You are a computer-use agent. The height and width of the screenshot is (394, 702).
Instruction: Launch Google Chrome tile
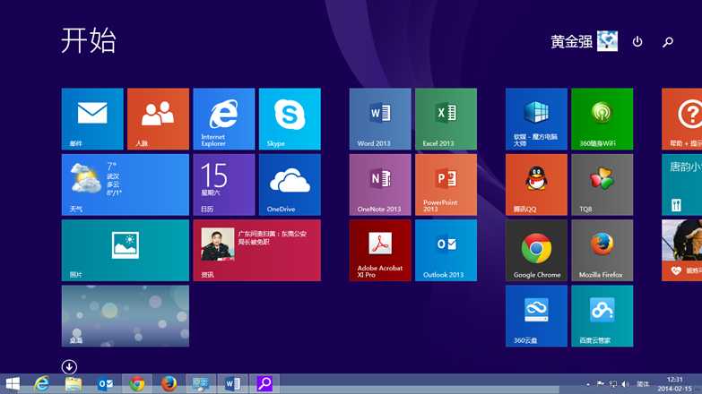pos(536,251)
